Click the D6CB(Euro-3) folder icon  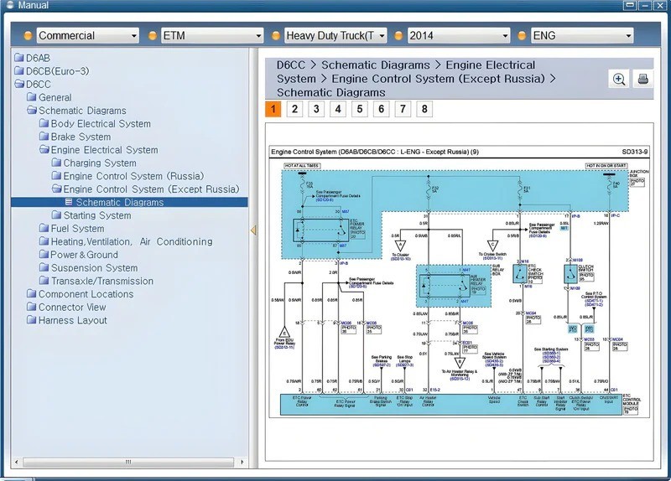pyautogui.click(x=18, y=70)
